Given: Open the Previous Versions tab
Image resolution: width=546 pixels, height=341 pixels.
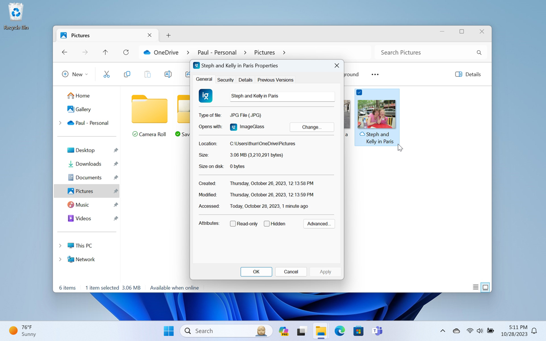Looking at the screenshot, I should pos(275,80).
